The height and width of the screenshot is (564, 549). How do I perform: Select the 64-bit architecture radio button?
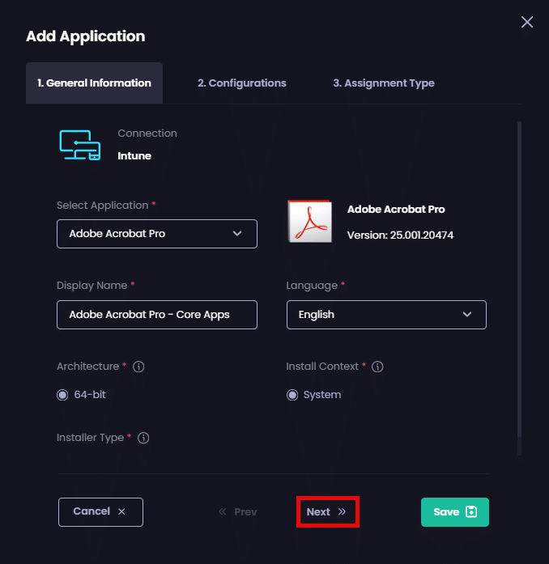(x=62, y=395)
